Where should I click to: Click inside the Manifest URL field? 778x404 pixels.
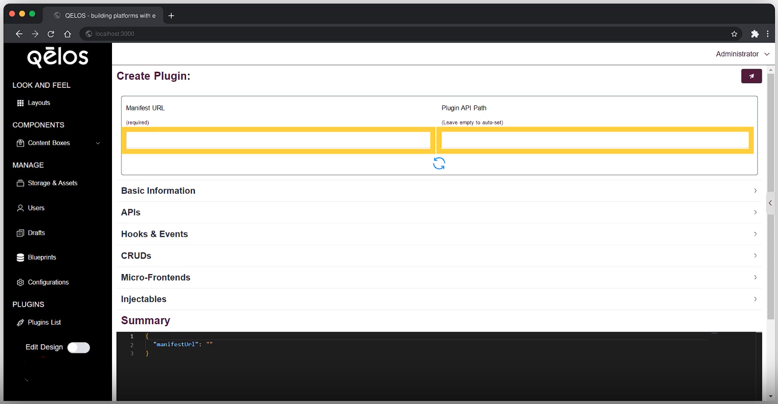pyautogui.click(x=278, y=140)
